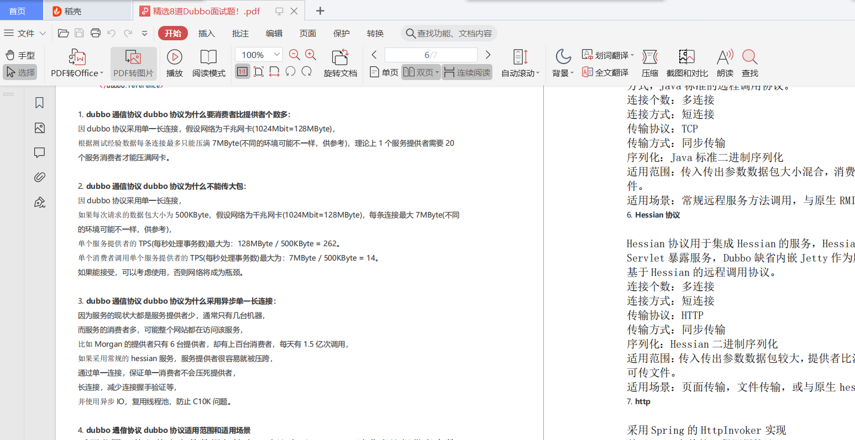Image resolution: width=855 pixels, height=440 pixels.
Task: Open the comments sidebar panel
Action: tap(39, 153)
